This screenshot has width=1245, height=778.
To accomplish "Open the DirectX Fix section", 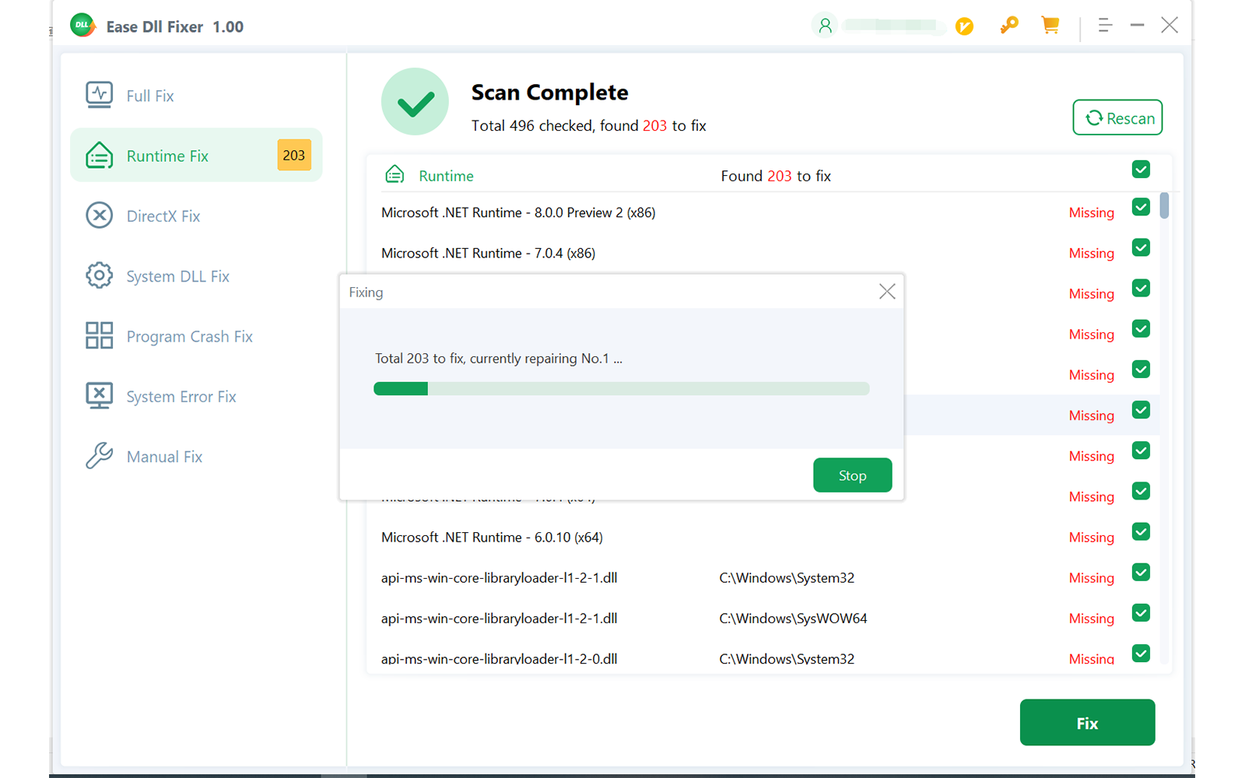I will click(196, 216).
